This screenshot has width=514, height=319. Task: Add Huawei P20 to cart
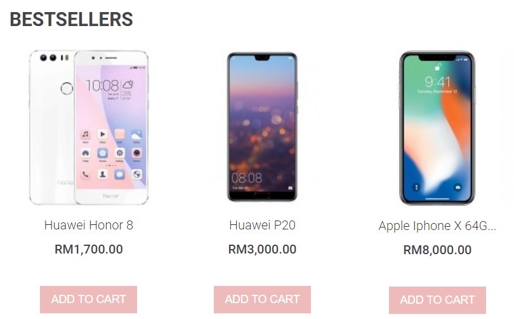[x=262, y=299]
